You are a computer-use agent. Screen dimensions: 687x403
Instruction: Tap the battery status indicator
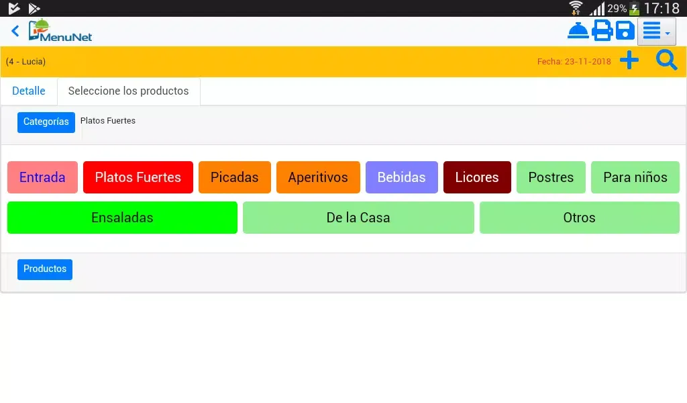click(634, 8)
